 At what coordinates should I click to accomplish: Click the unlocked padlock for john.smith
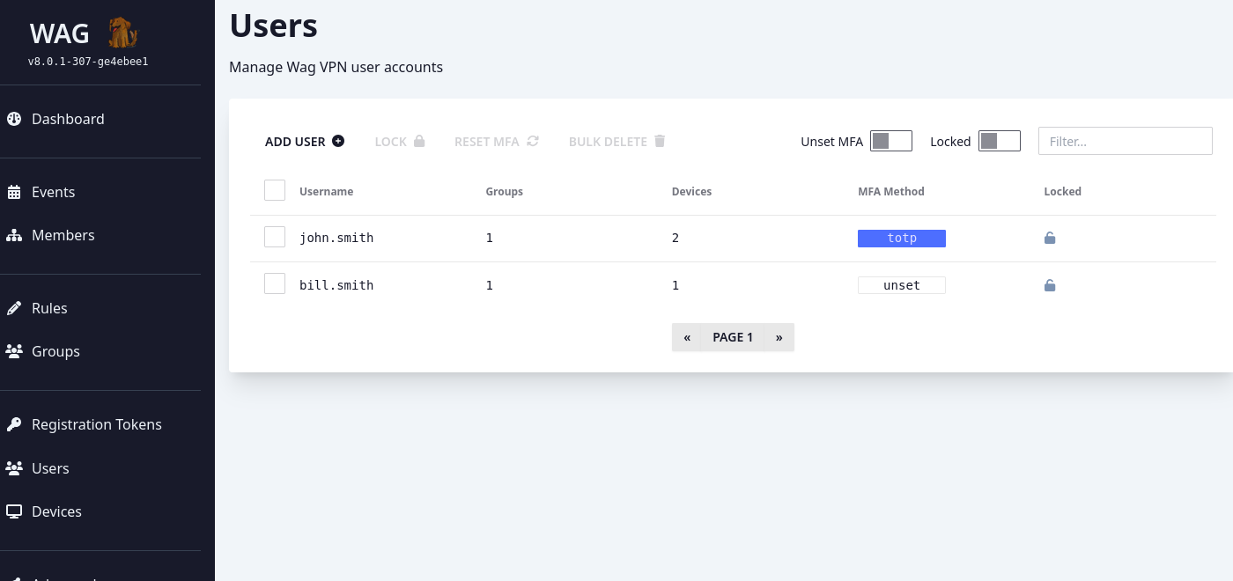coord(1050,238)
